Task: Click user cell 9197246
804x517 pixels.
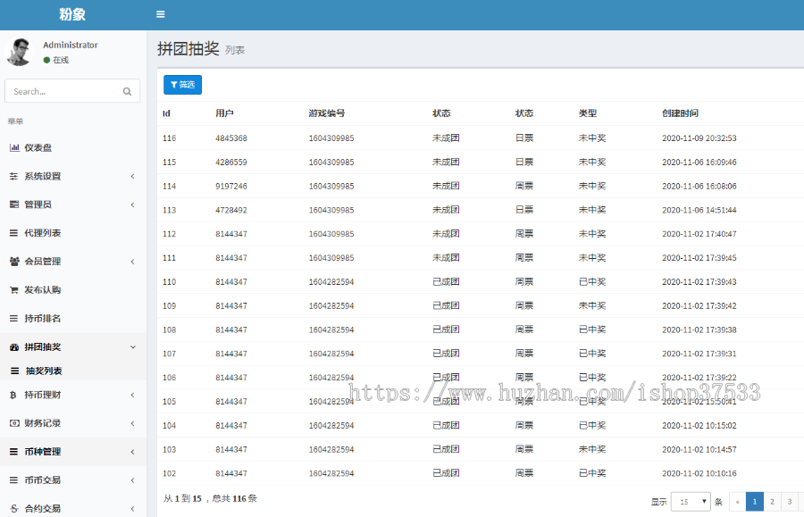Action: click(x=231, y=187)
